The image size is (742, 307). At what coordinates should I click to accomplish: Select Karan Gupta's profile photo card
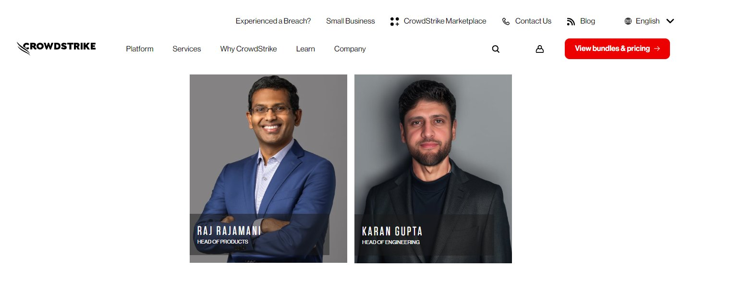[433, 169]
